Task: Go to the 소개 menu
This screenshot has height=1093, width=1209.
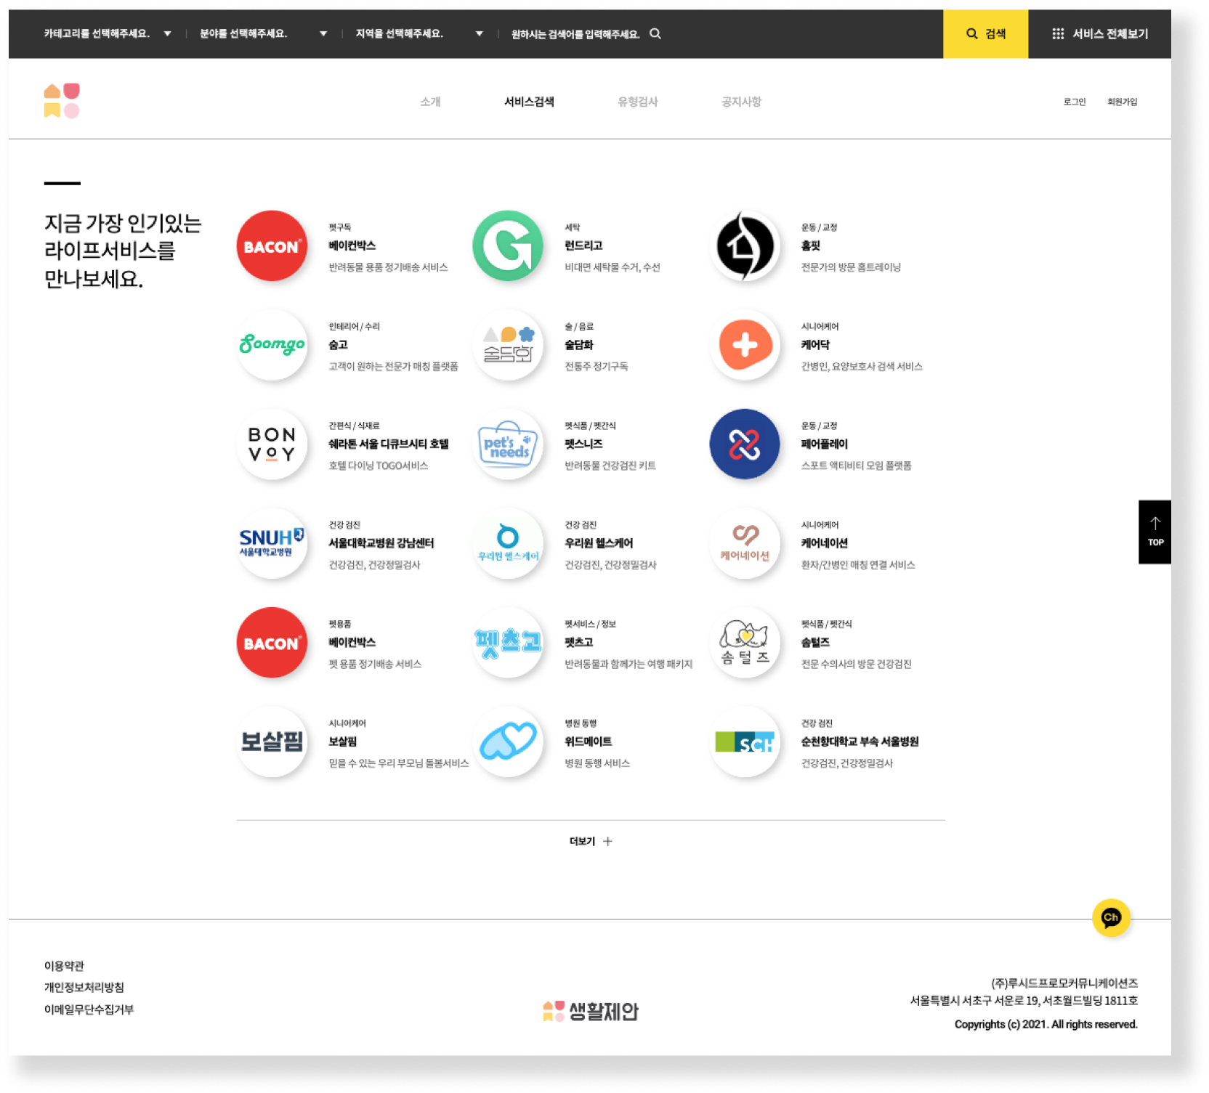Action: [430, 102]
